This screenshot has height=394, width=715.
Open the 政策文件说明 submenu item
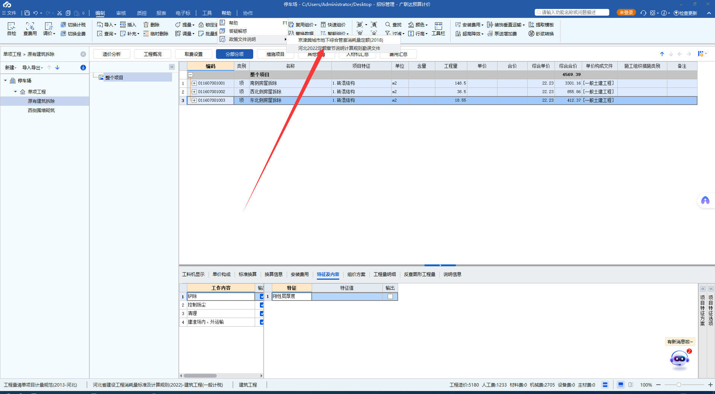click(x=253, y=39)
